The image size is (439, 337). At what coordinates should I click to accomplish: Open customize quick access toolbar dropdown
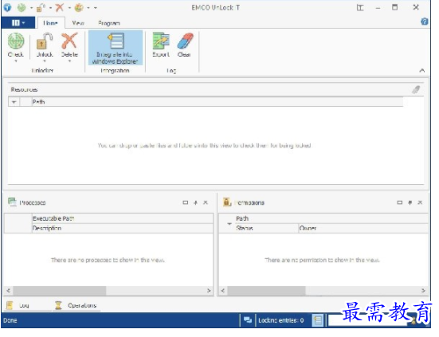tap(96, 8)
